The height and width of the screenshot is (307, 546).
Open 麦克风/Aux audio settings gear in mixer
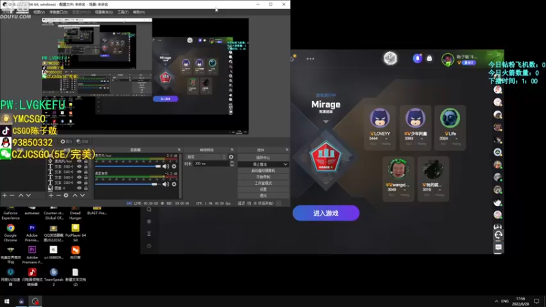(x=174, y=166)
